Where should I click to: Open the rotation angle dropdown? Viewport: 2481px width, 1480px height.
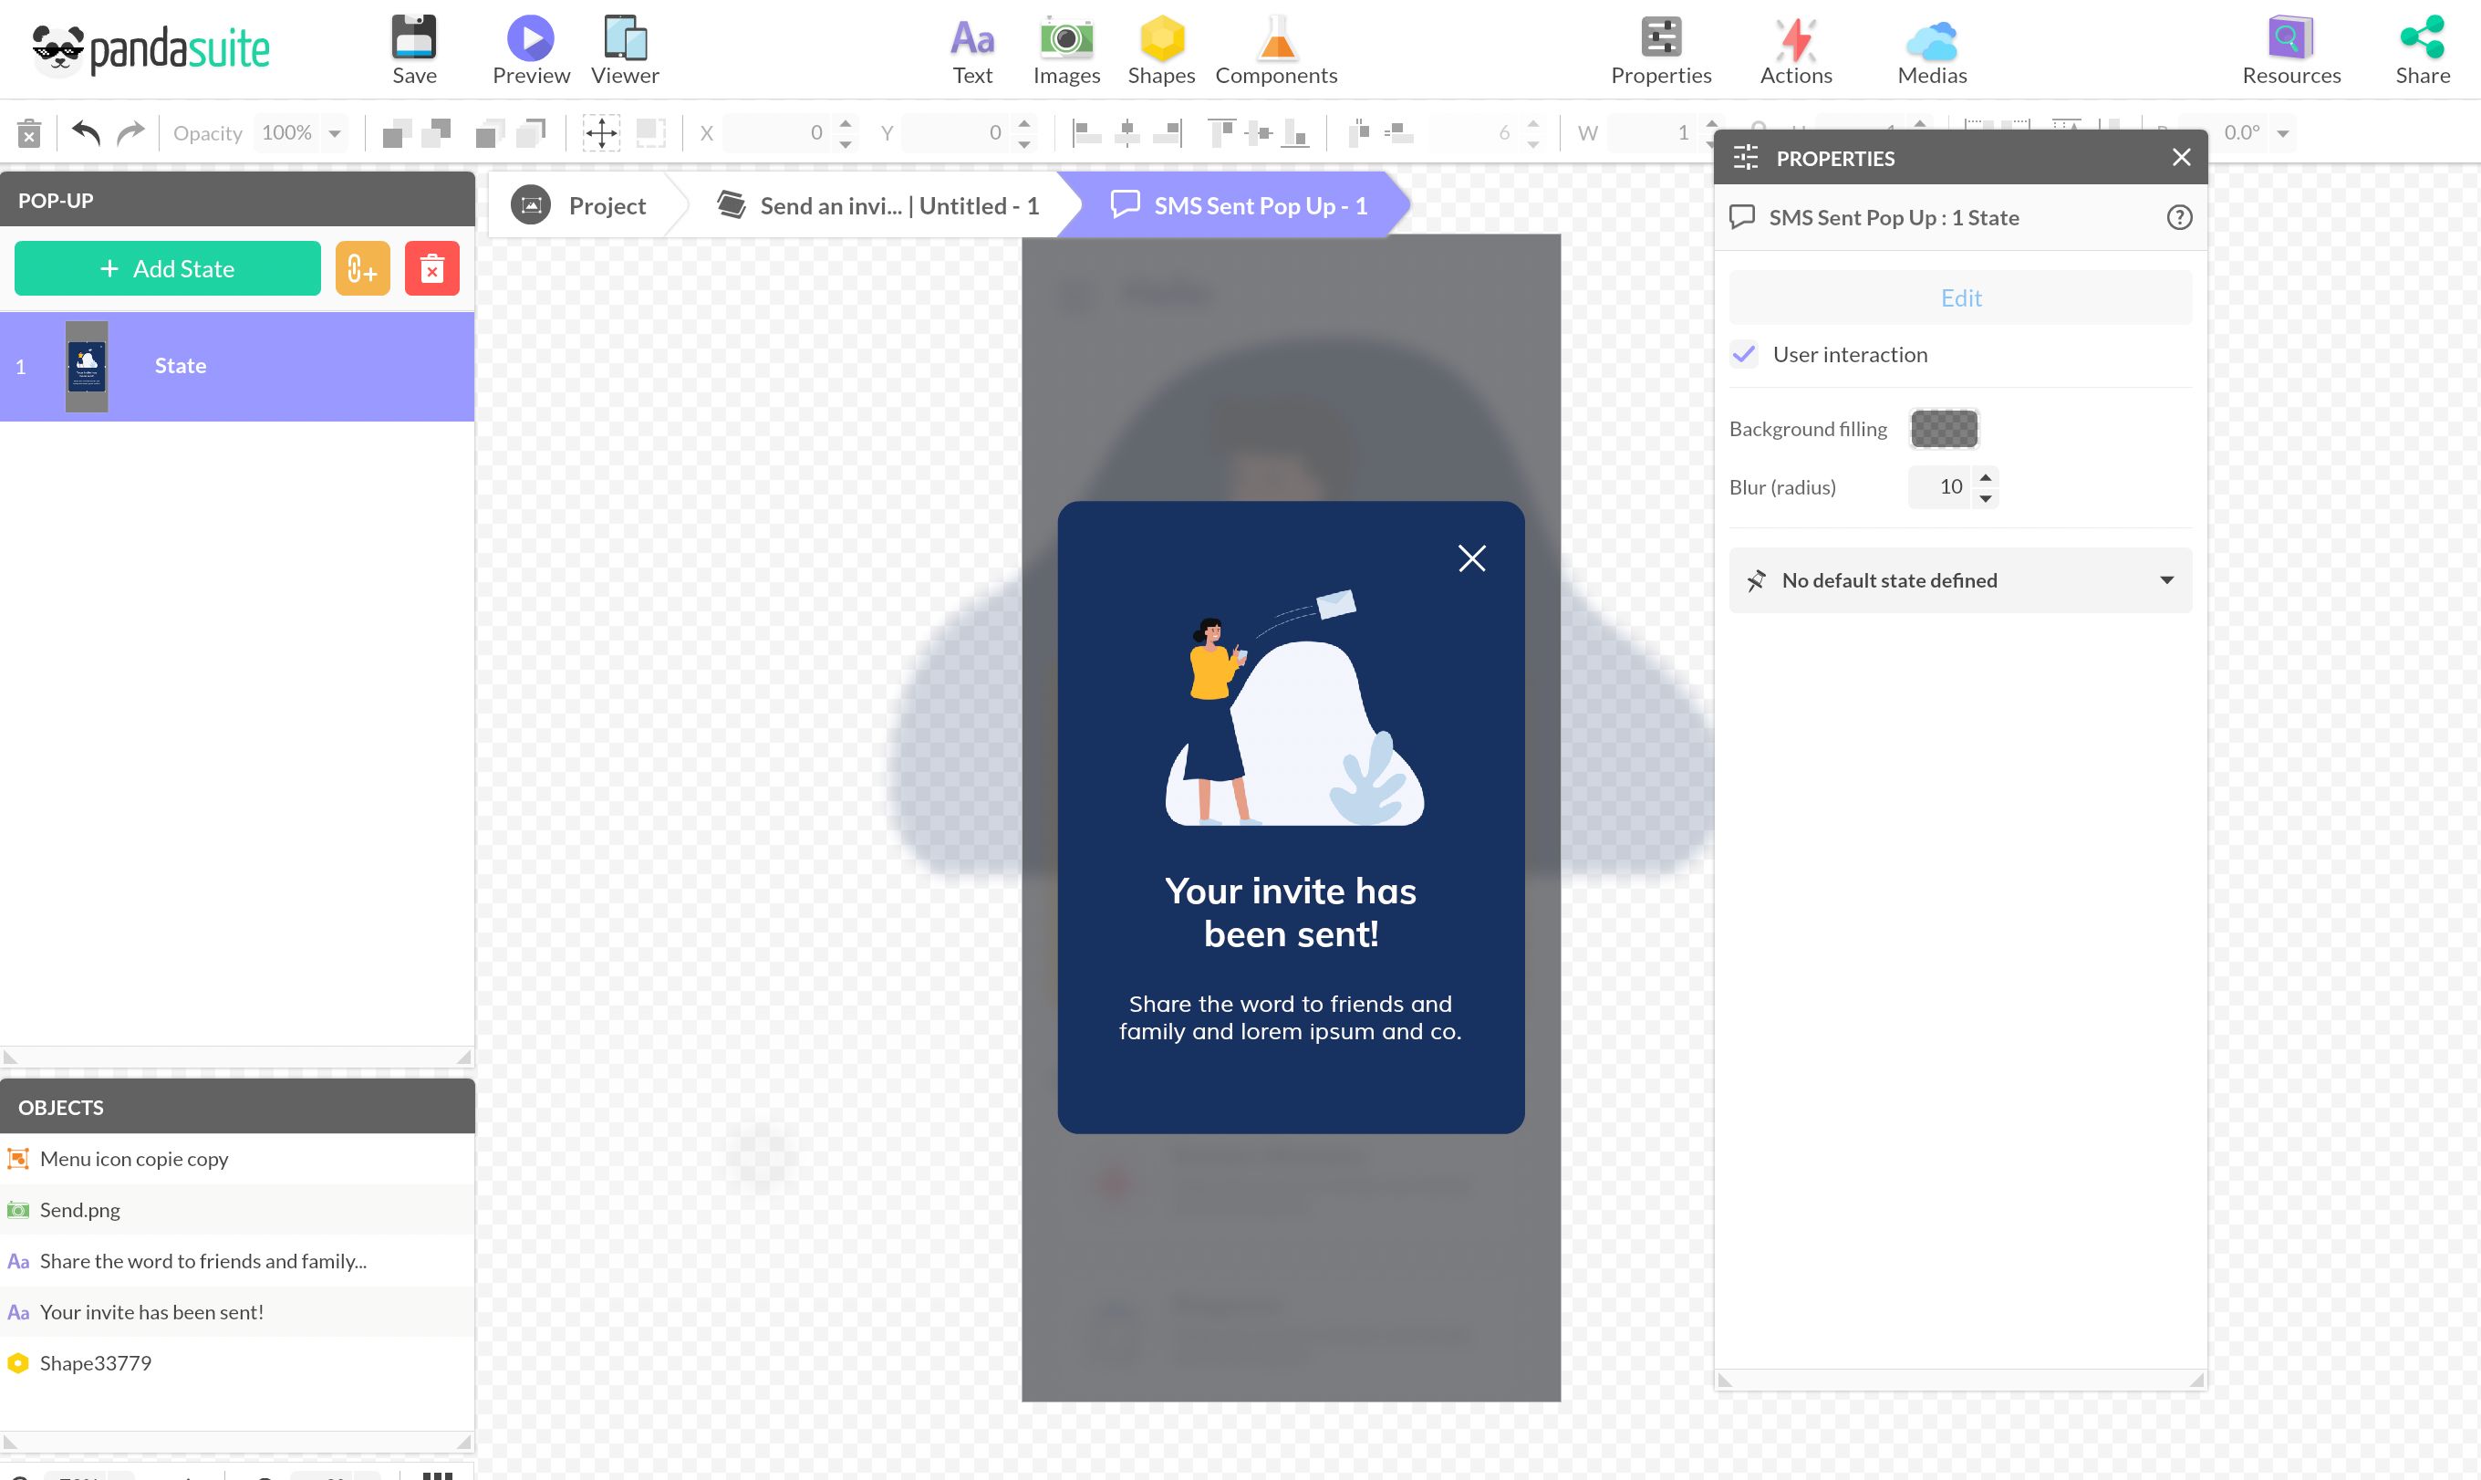[x=2283, y=131]
